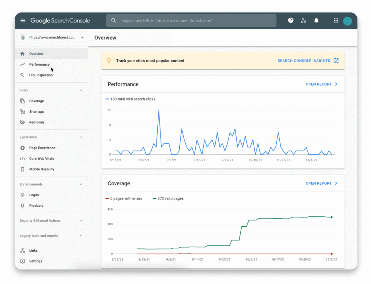Click the lightbulb tip icon
The image size is (371, 284).
point(109,61)
